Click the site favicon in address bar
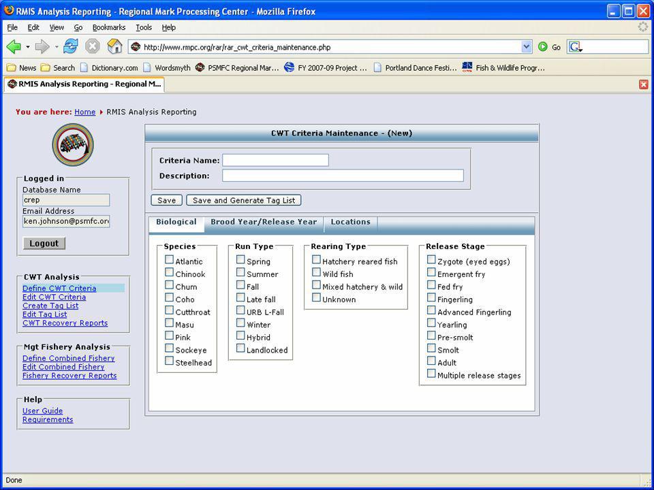 (x=136, y=47)
